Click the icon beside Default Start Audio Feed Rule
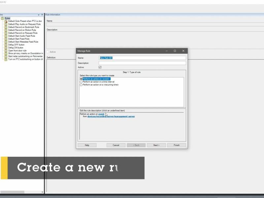The height and width of the screenshot is (198, 264). [6, 36]
